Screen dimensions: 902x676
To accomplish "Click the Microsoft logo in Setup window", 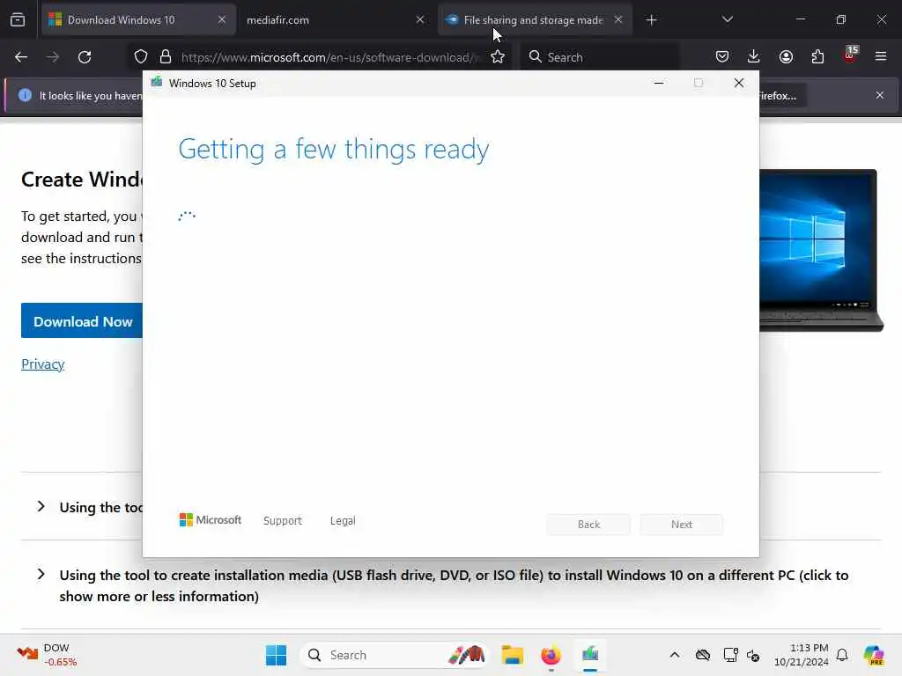I will 210,519.
